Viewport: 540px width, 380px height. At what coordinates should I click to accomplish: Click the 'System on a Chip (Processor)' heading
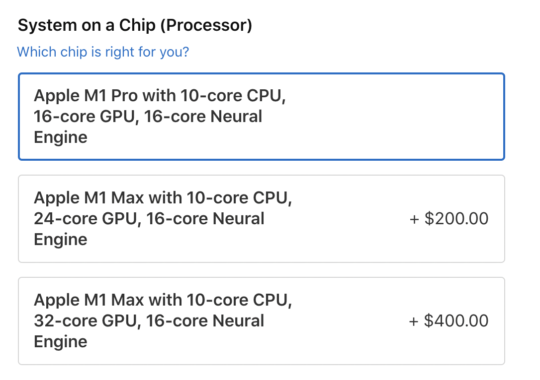click(x=135, y=26)
